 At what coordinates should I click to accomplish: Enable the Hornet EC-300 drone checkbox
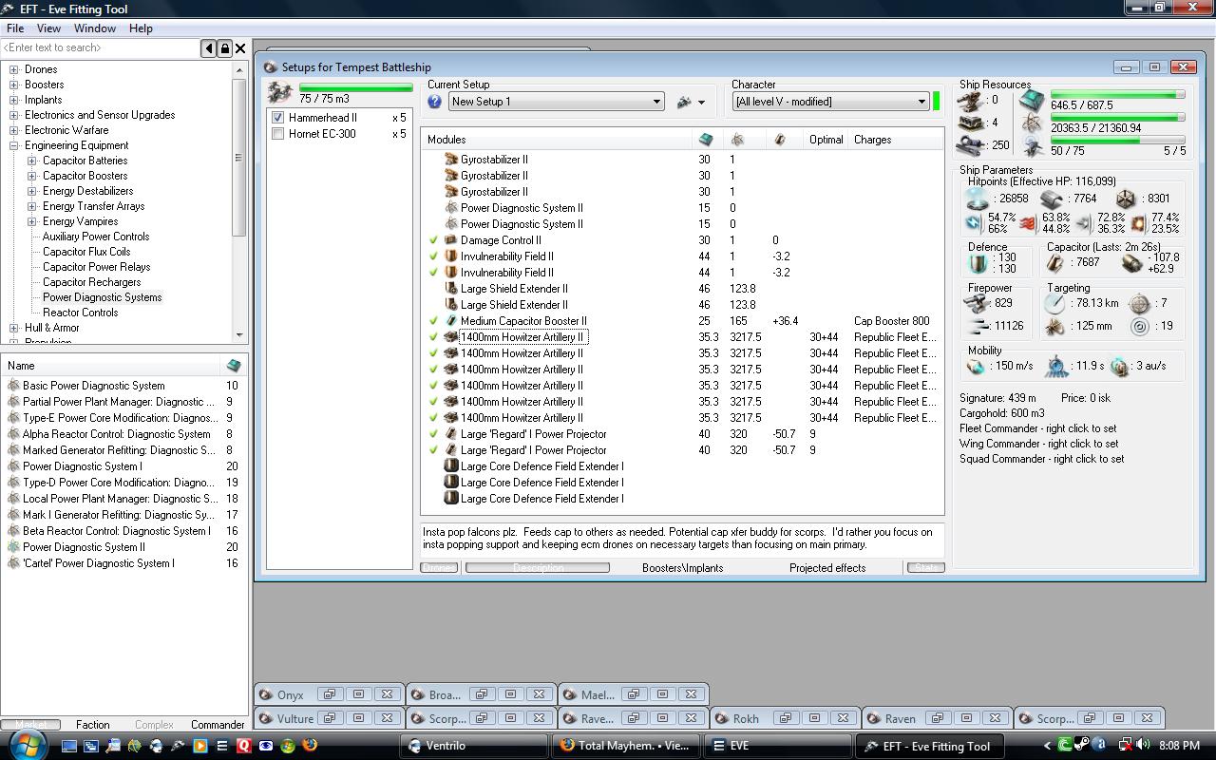[277, 134]
